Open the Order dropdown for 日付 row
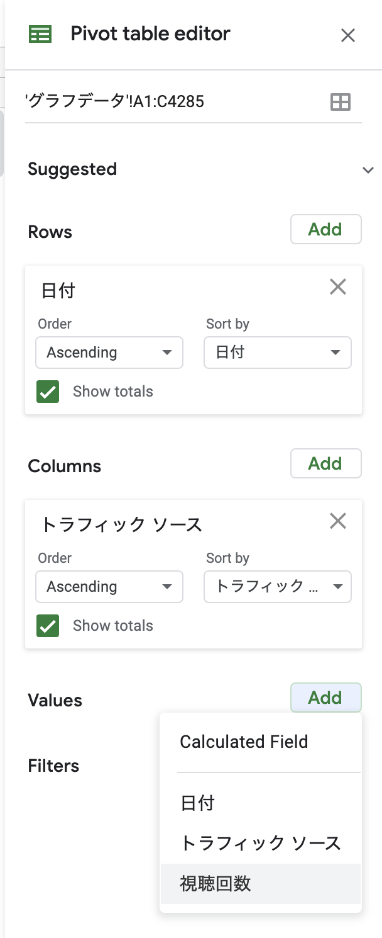 pos(109,353)
